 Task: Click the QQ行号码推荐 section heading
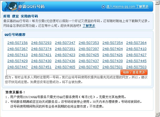click(15, 34)
